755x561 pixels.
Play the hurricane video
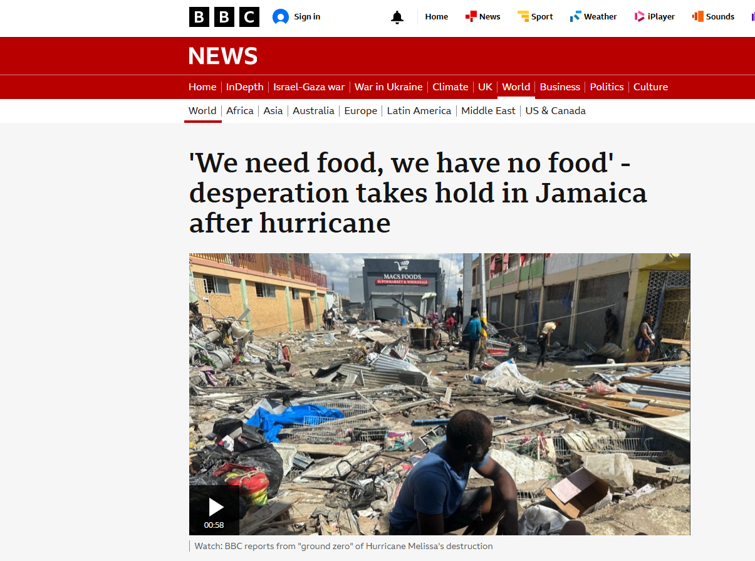click(x=214, y=510)
